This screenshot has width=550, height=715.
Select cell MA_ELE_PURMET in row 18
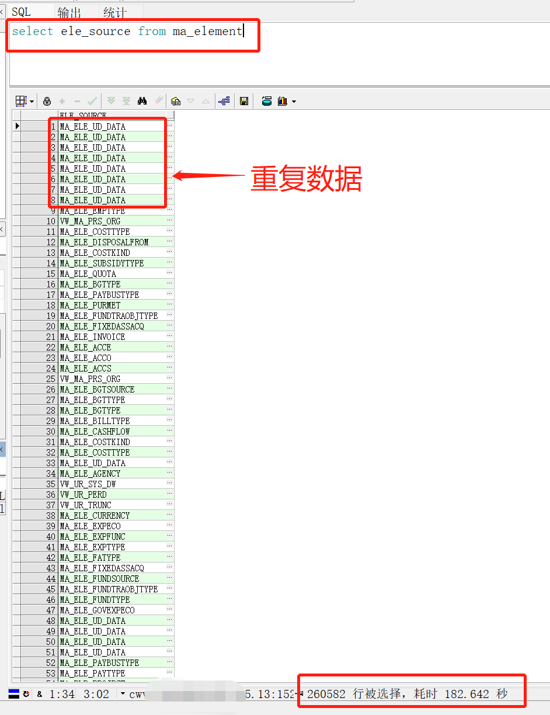point(112,305)
